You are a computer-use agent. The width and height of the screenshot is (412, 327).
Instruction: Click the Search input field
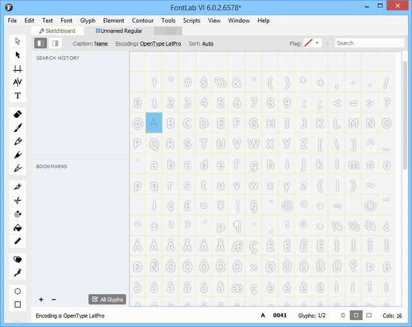370,43
